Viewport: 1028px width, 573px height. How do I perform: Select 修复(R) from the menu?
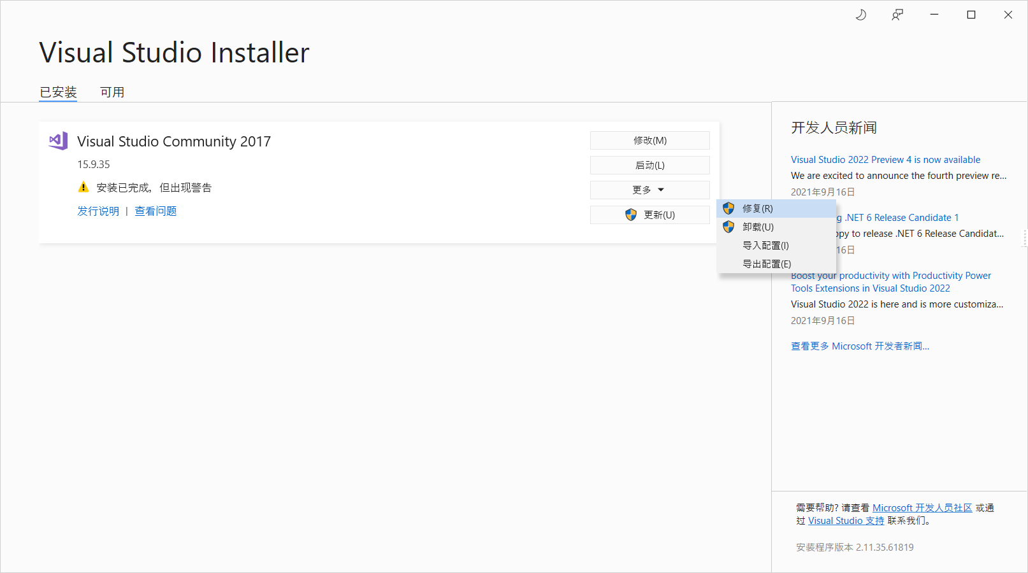coord(776,208)
